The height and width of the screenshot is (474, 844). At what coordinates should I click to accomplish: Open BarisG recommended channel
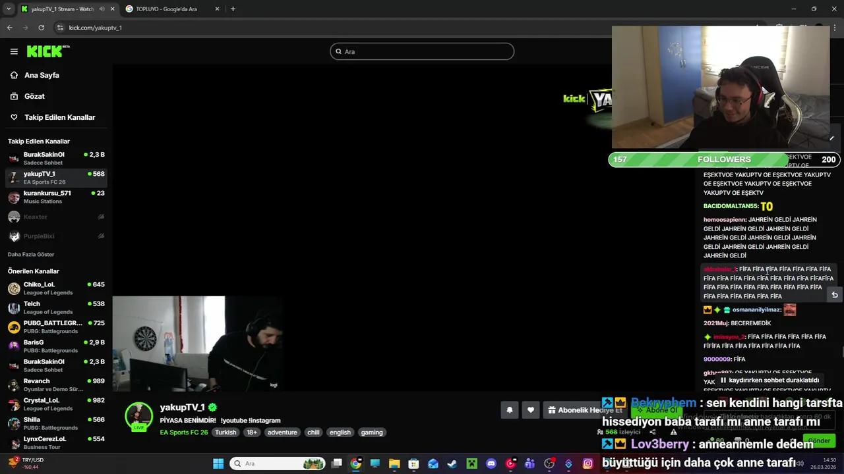[56, 346]
